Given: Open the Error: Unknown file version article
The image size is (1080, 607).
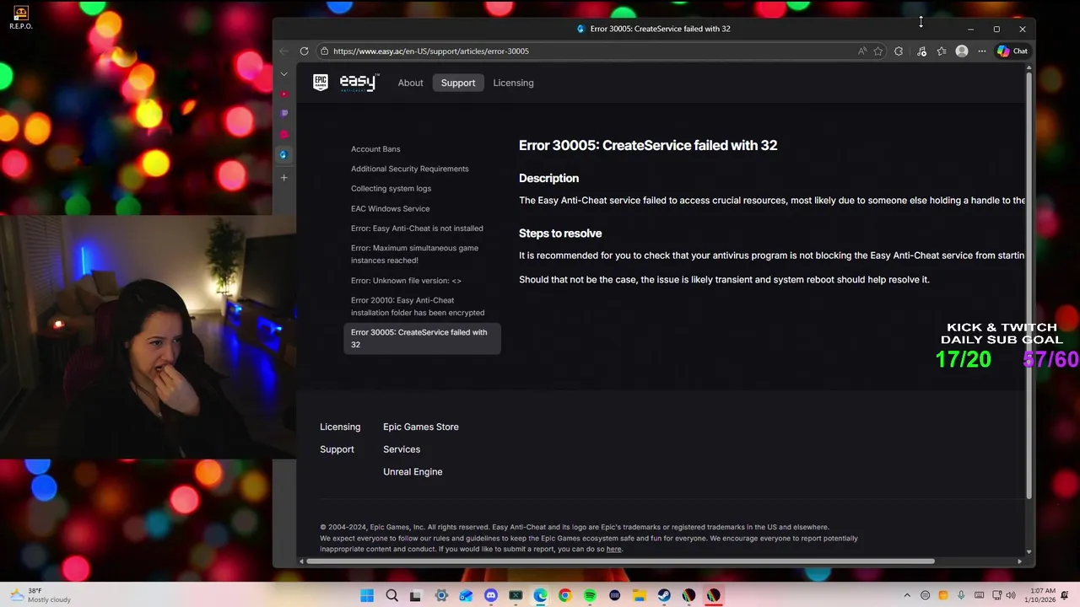Looking at the screenshot, I should tap(406, 281).
